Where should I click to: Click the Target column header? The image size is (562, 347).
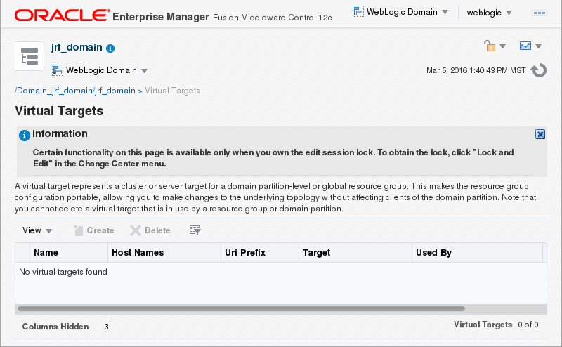click(316, 253)
